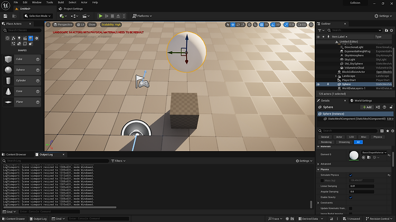Switch to the Content Browser tab
Screen dimensions: 396x222
(x=14, y=155)
